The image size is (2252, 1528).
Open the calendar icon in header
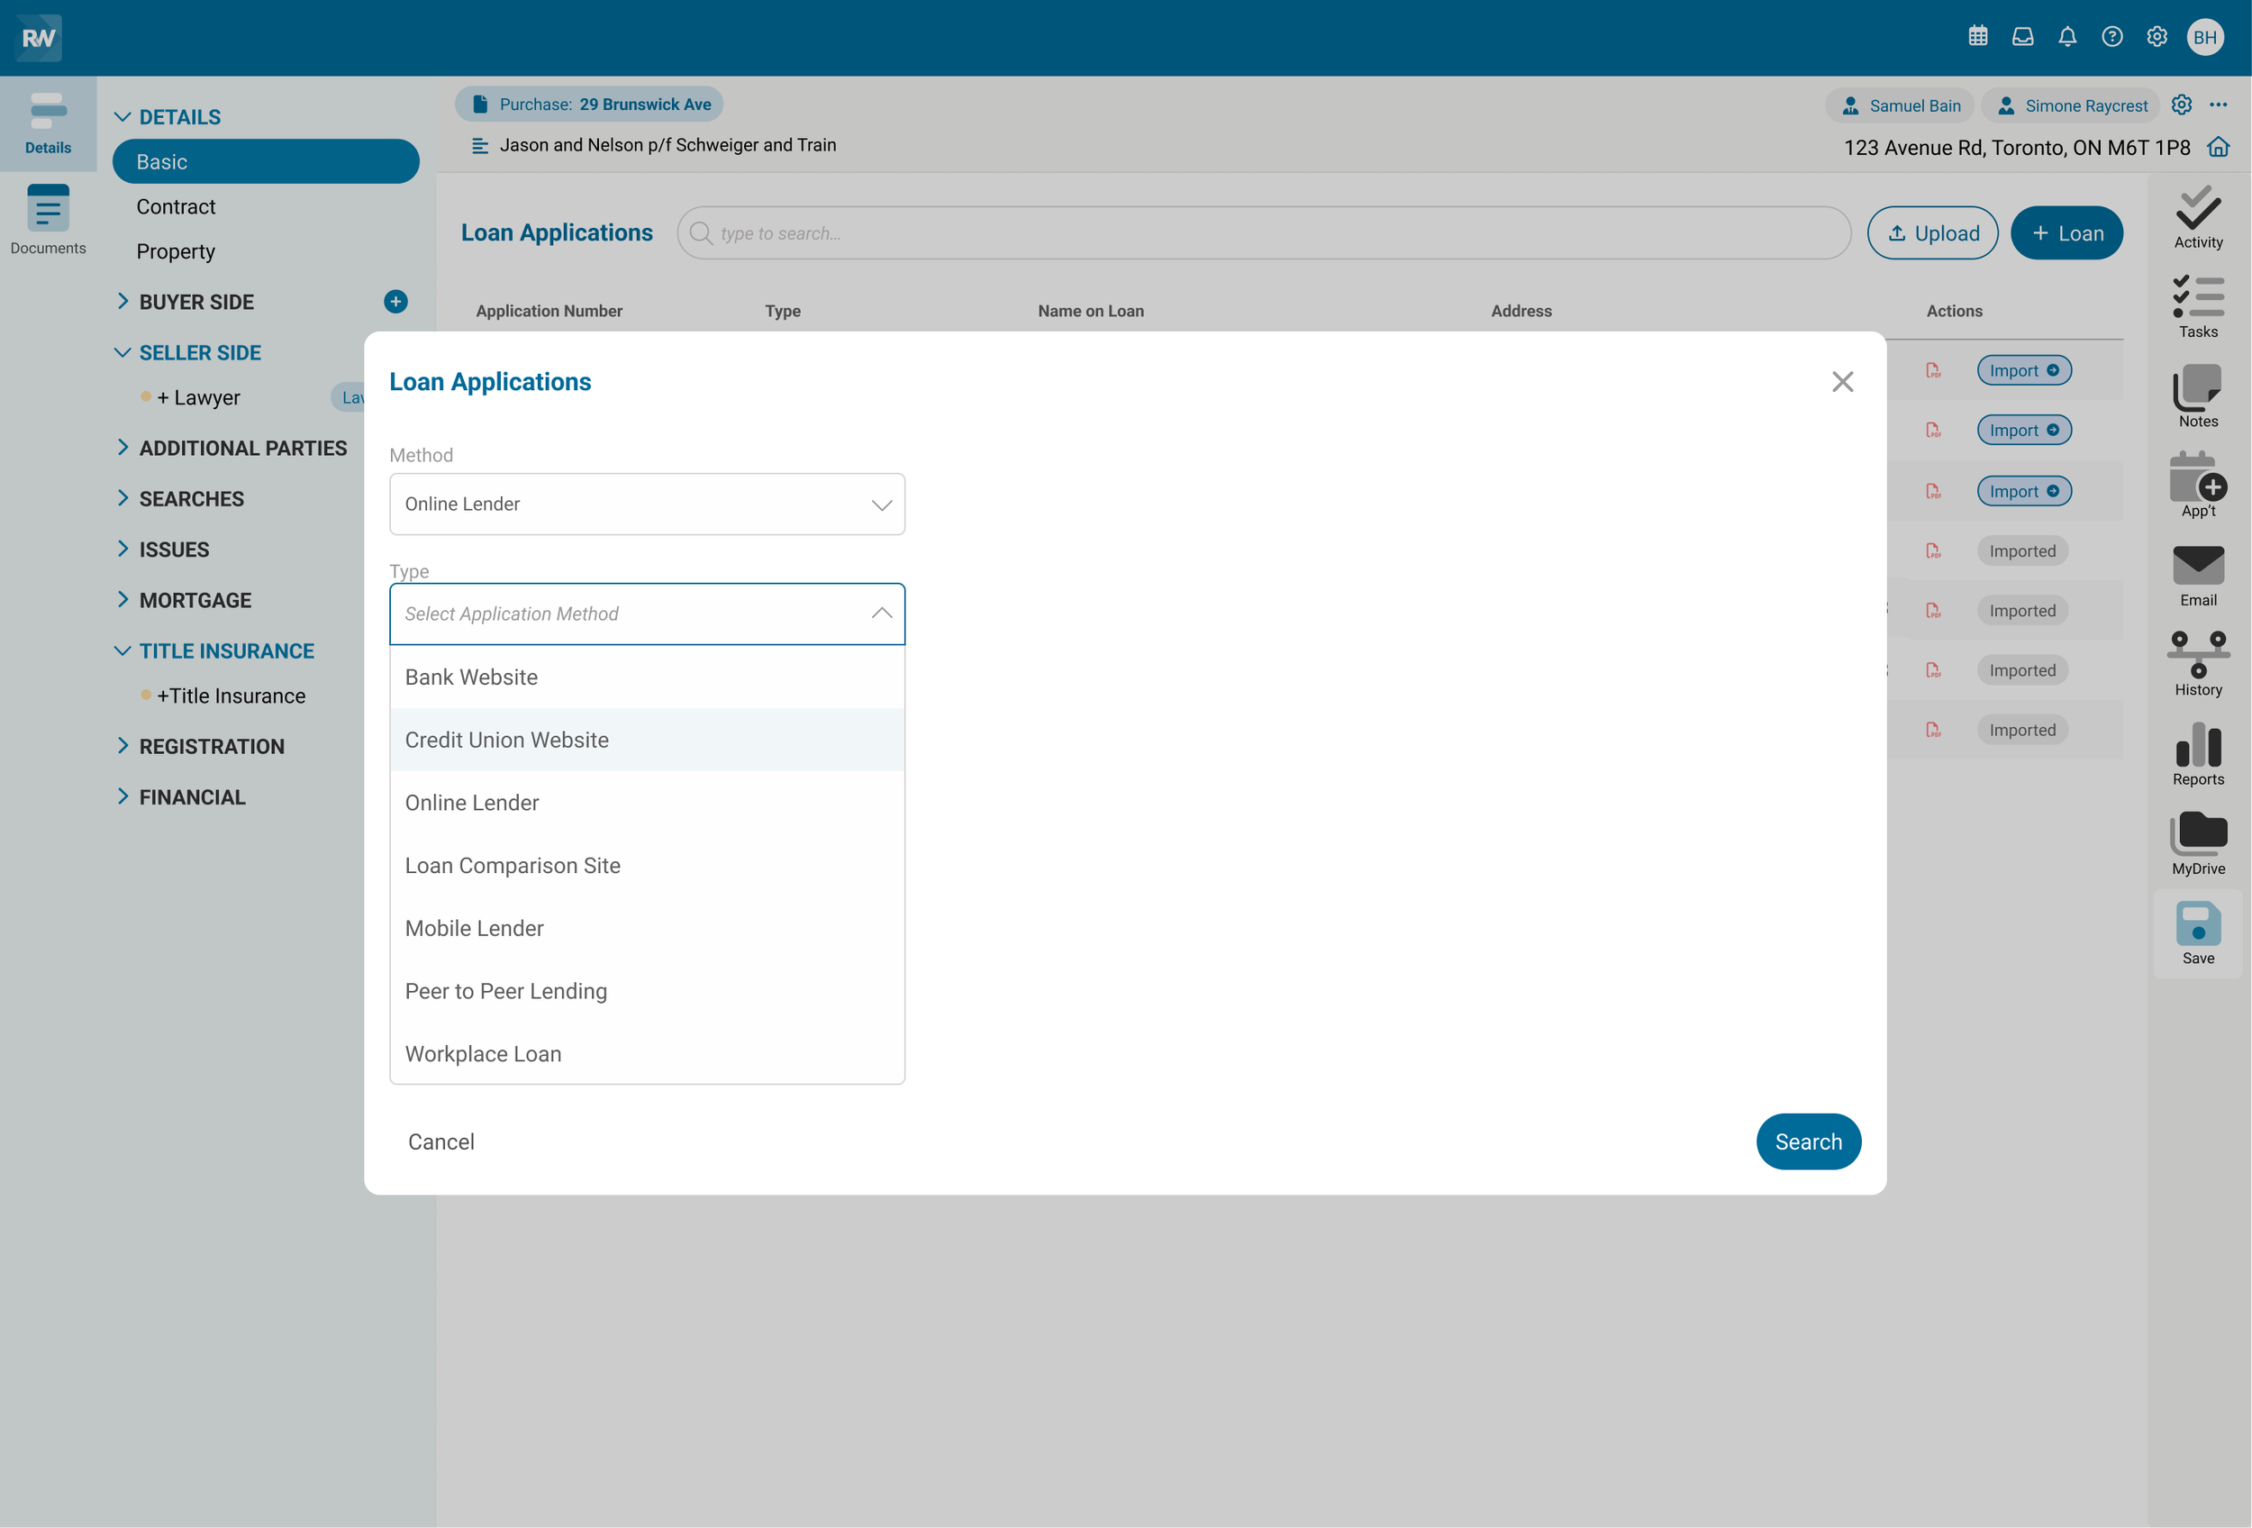click(1978, 37)
